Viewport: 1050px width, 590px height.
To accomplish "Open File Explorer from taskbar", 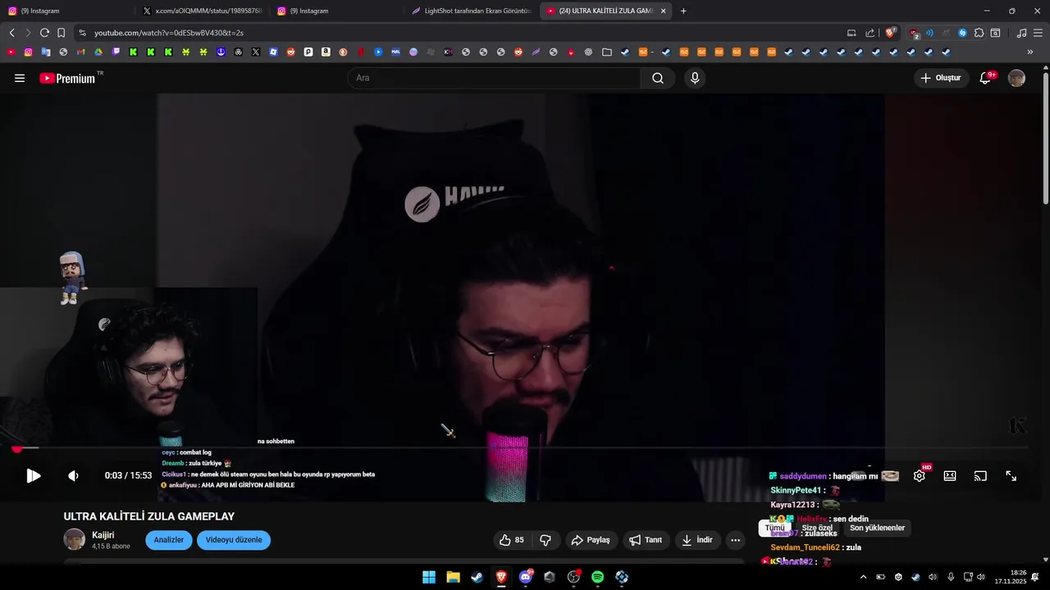I will 453,577.
